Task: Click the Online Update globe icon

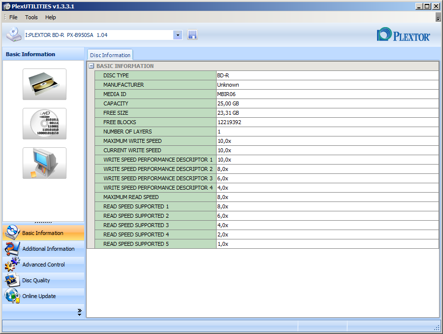Action: coord(12,296)
